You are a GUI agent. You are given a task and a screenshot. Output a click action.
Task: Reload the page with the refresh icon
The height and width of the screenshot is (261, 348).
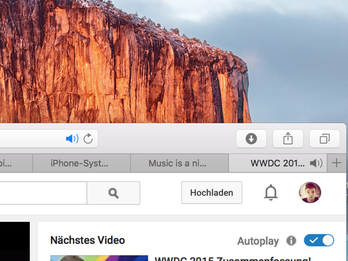[x=88, y=139]
